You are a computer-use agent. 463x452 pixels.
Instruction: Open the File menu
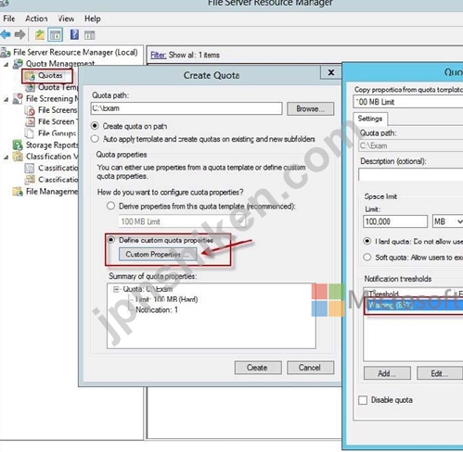coord(9,19)
